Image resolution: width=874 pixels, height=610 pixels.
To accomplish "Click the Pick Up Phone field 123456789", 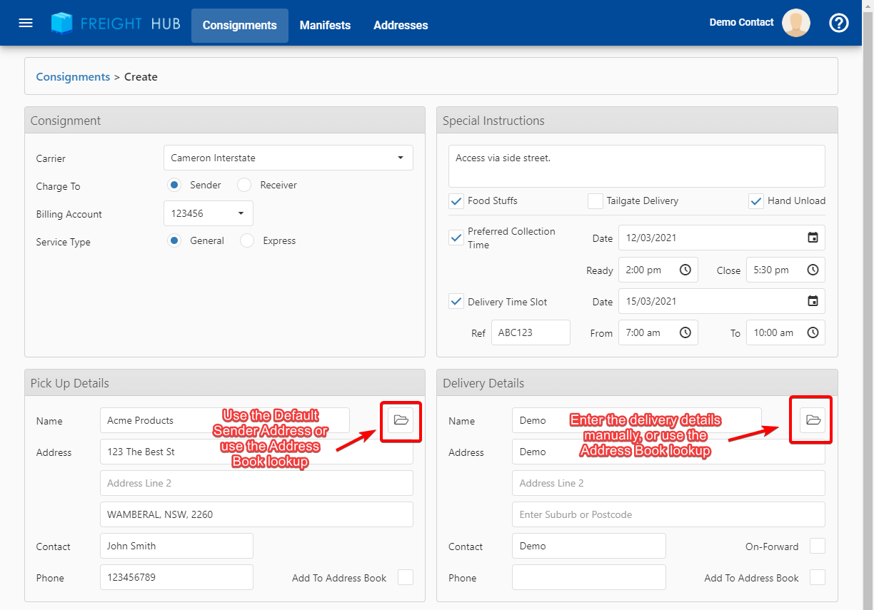I will (176, 577).
